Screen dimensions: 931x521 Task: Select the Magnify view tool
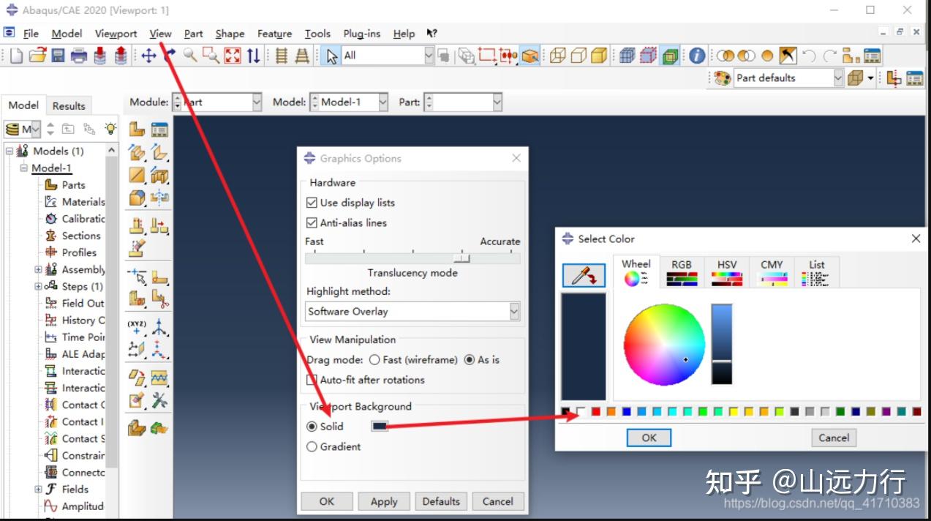tap(190, 56)
